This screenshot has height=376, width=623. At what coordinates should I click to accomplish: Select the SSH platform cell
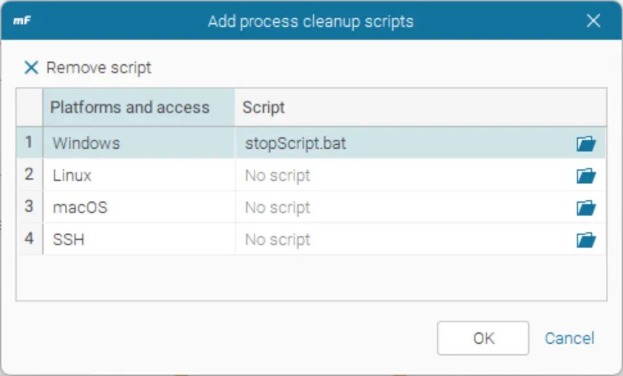point(69,239)
